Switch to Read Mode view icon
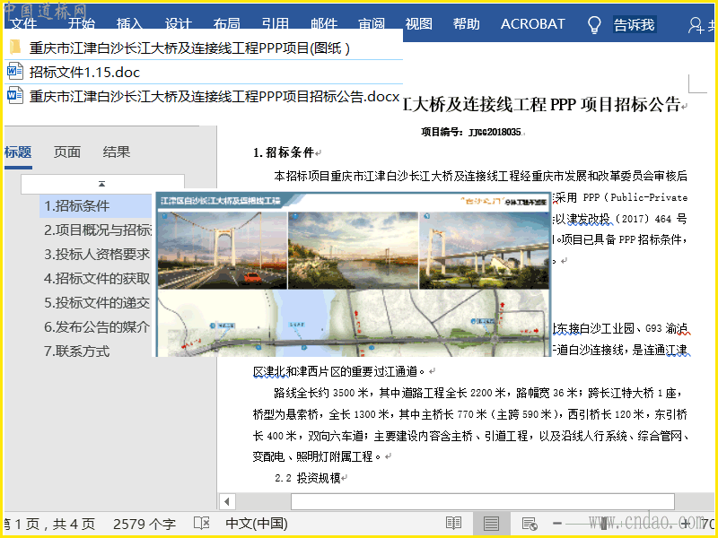Image resolution: width=718 pixels, height=538 pixels. pos(454,524)
